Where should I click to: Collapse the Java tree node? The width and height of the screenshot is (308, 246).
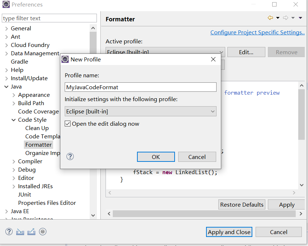tap(6, 87)
